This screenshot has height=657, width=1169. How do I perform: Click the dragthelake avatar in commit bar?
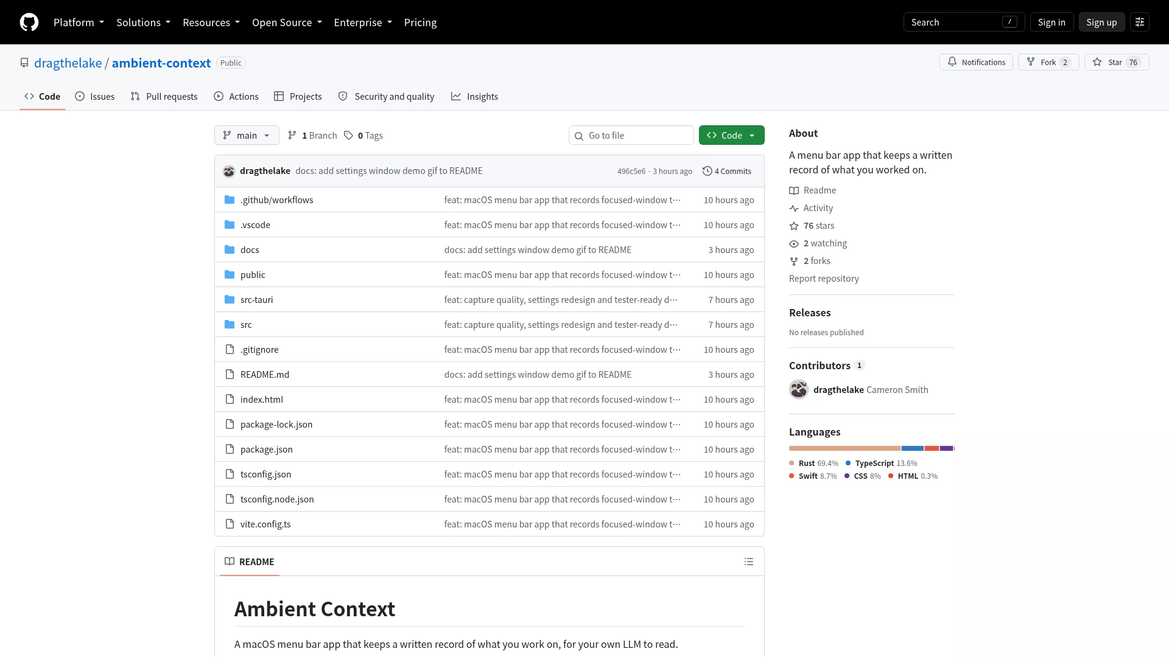[x=229, y=171]
